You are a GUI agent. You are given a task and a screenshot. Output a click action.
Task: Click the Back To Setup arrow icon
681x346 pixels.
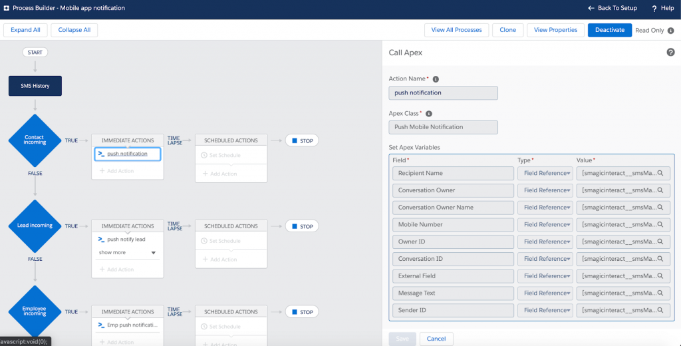point(591,8)
